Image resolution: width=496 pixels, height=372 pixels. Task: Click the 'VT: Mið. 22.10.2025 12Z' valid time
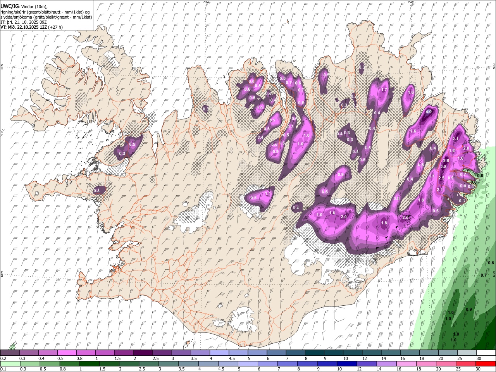point(24,27)
